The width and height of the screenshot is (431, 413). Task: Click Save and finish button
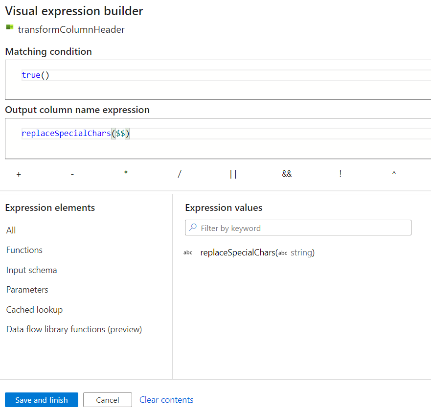42,400
